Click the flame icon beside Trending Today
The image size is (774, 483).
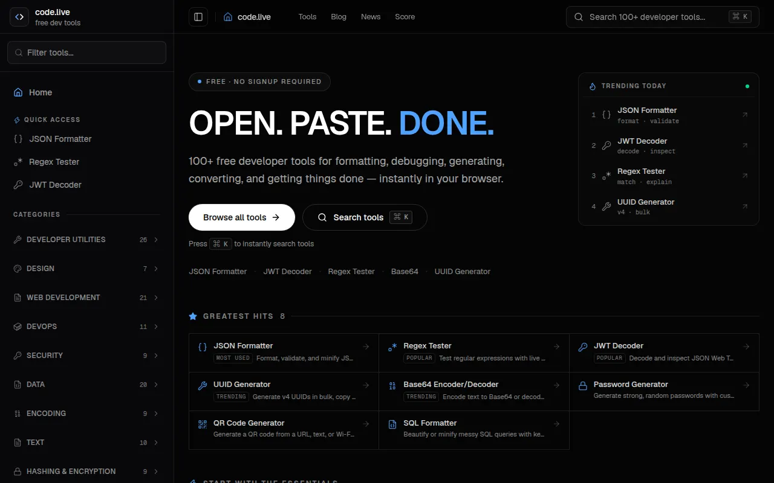click(593, 86)
